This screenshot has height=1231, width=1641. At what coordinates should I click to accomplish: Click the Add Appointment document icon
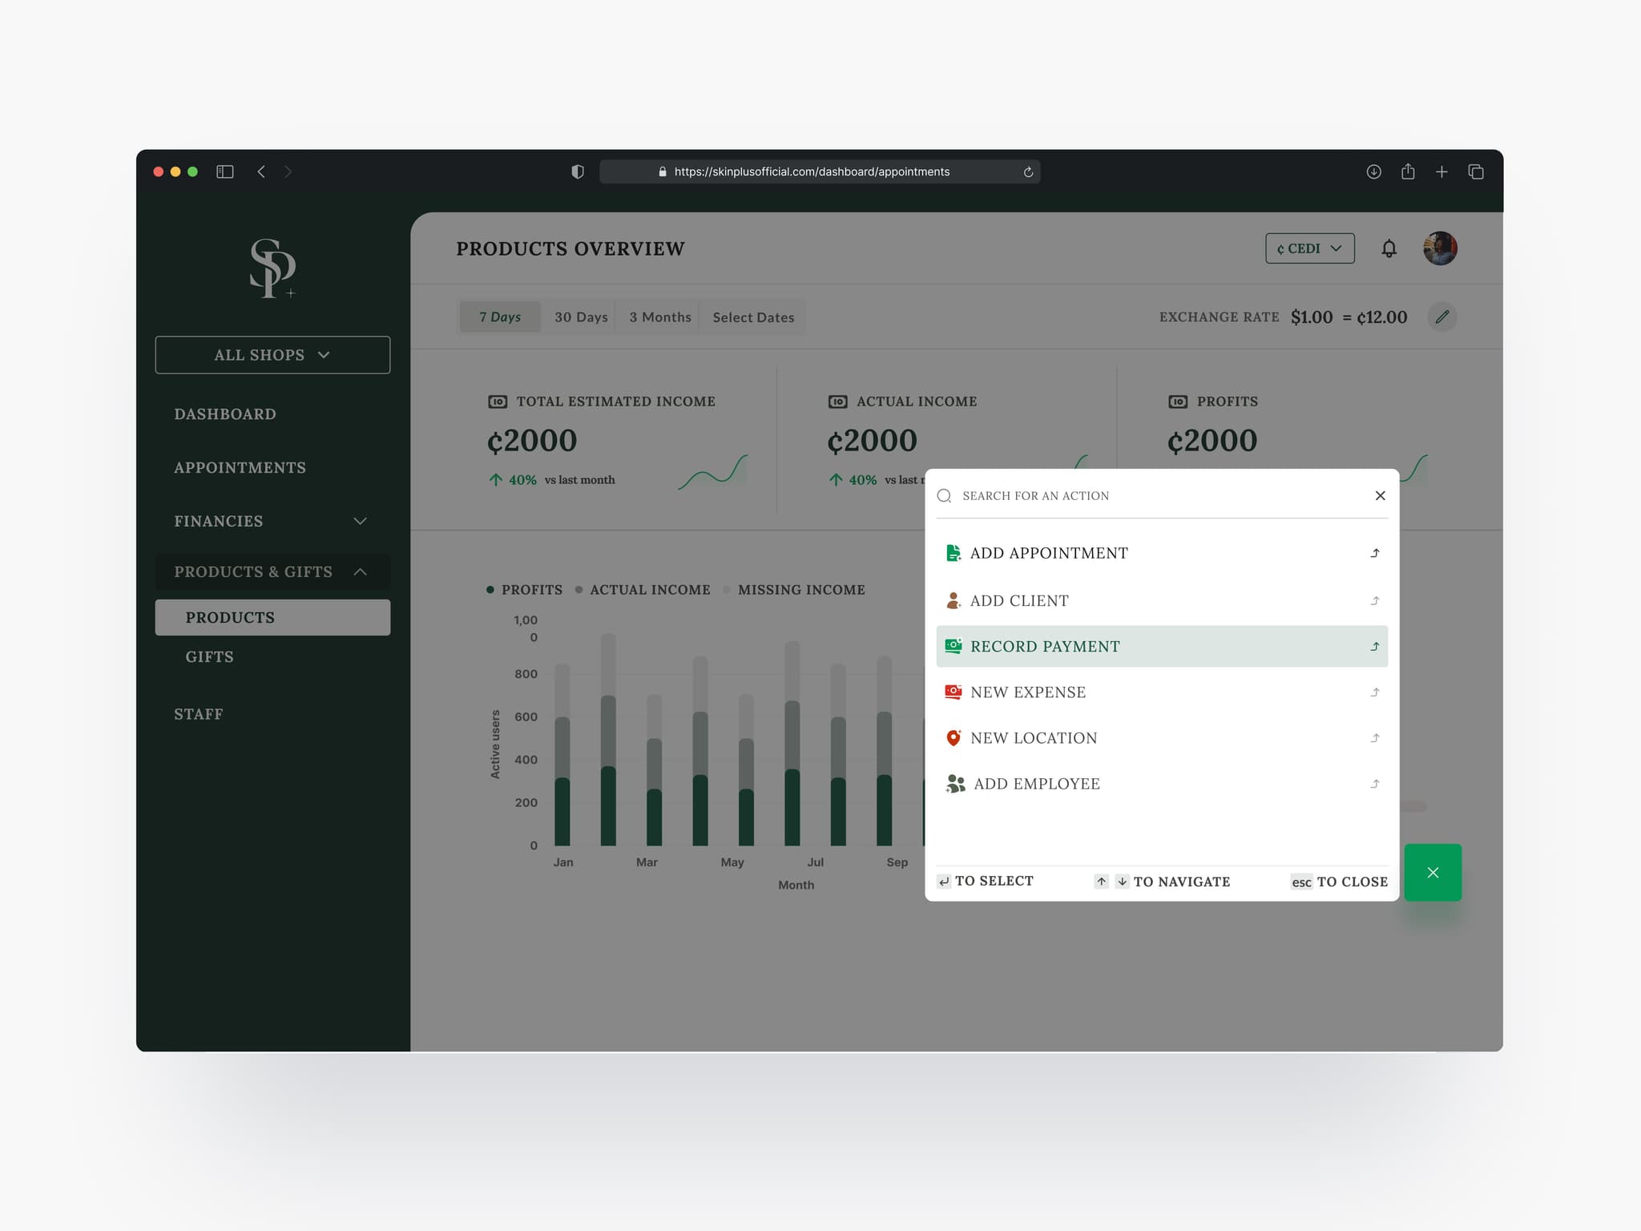point(953,553)
